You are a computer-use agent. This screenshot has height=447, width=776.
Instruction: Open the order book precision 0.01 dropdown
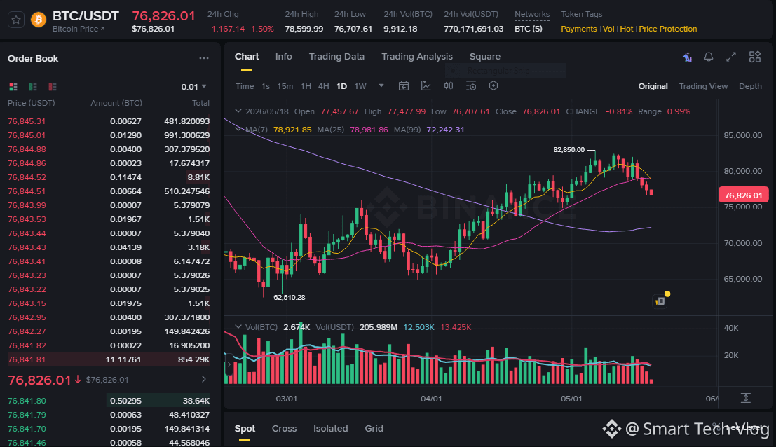[x=194, y=87]
